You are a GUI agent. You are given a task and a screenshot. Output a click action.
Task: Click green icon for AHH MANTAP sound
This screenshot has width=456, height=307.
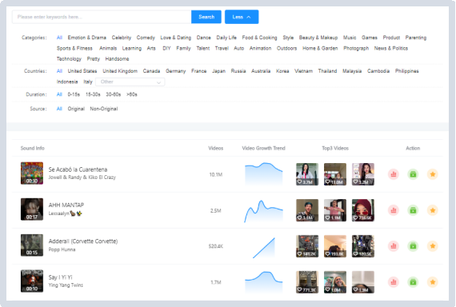[x=413, y=210]
